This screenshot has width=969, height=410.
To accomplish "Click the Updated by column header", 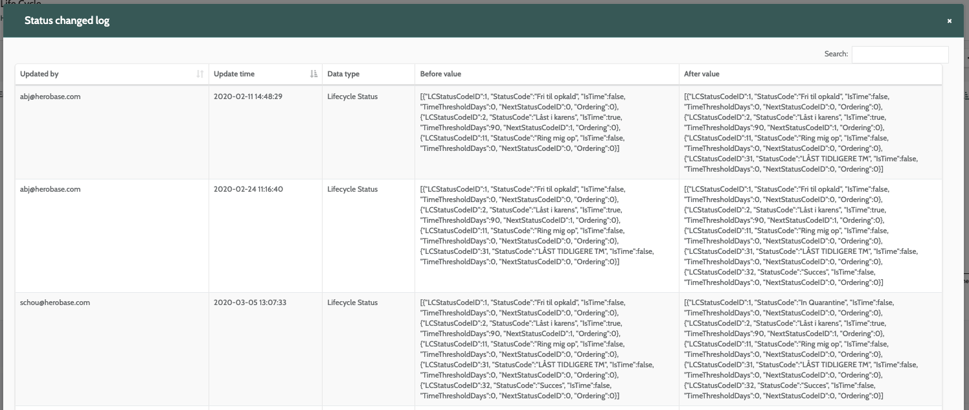I will [x=112, y=74].
